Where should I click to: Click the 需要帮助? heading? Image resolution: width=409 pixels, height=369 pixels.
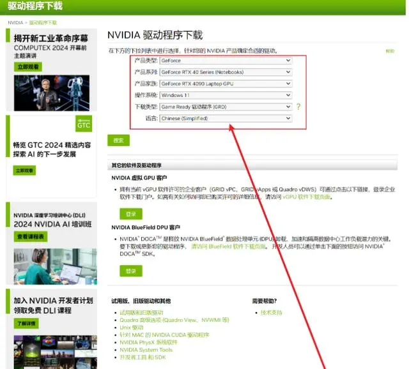264,301
